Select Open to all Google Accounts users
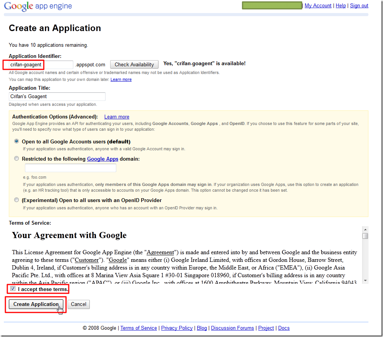 coord(17,141)
